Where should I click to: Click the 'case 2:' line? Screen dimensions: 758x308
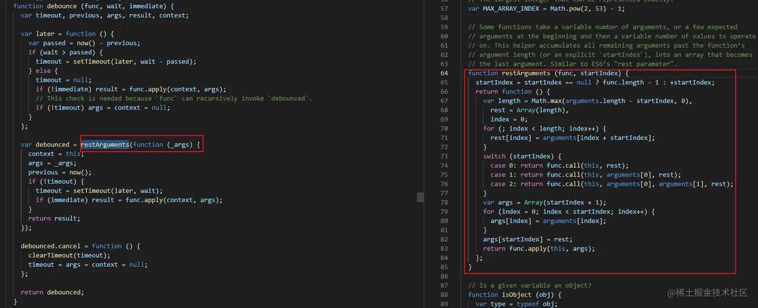point(612,184)
